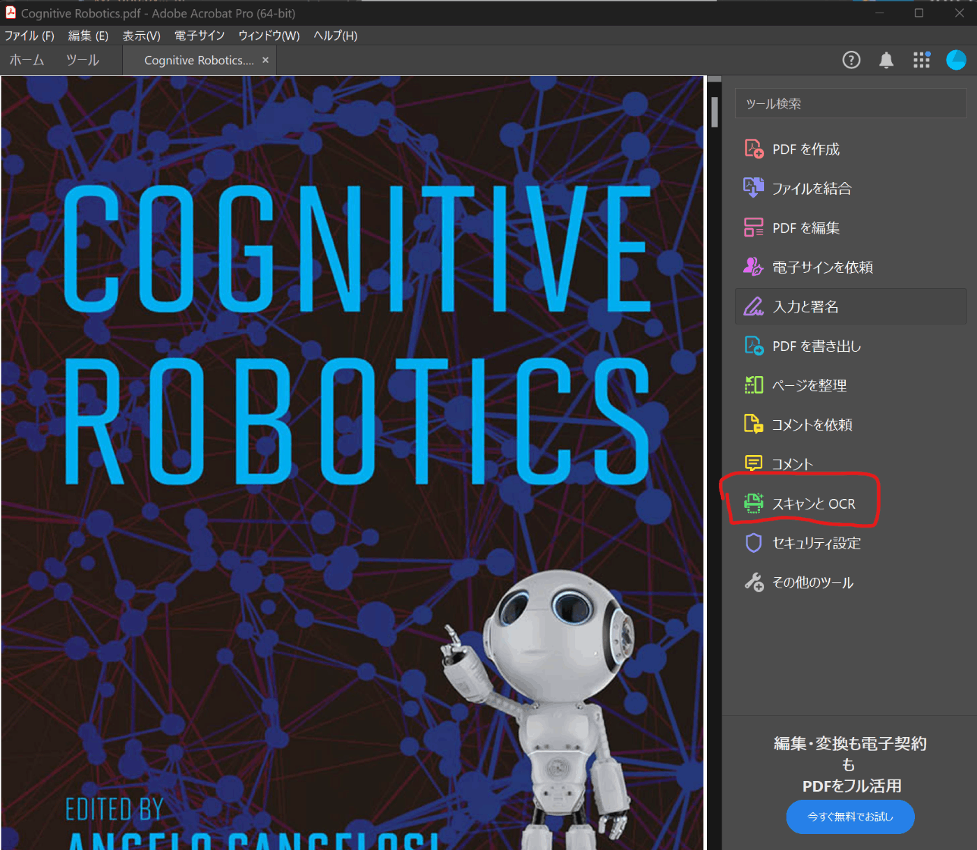Open the ヘルプ(H) menu

[336, 36]
